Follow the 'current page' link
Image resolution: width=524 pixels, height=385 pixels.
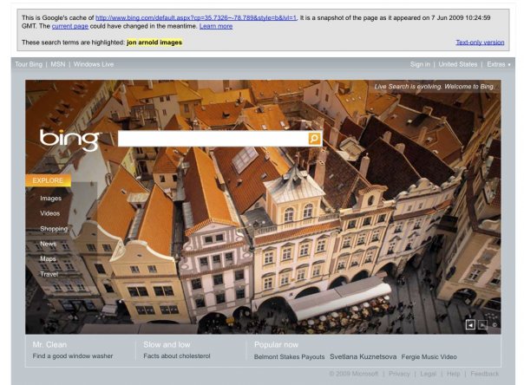coord(70,26)
